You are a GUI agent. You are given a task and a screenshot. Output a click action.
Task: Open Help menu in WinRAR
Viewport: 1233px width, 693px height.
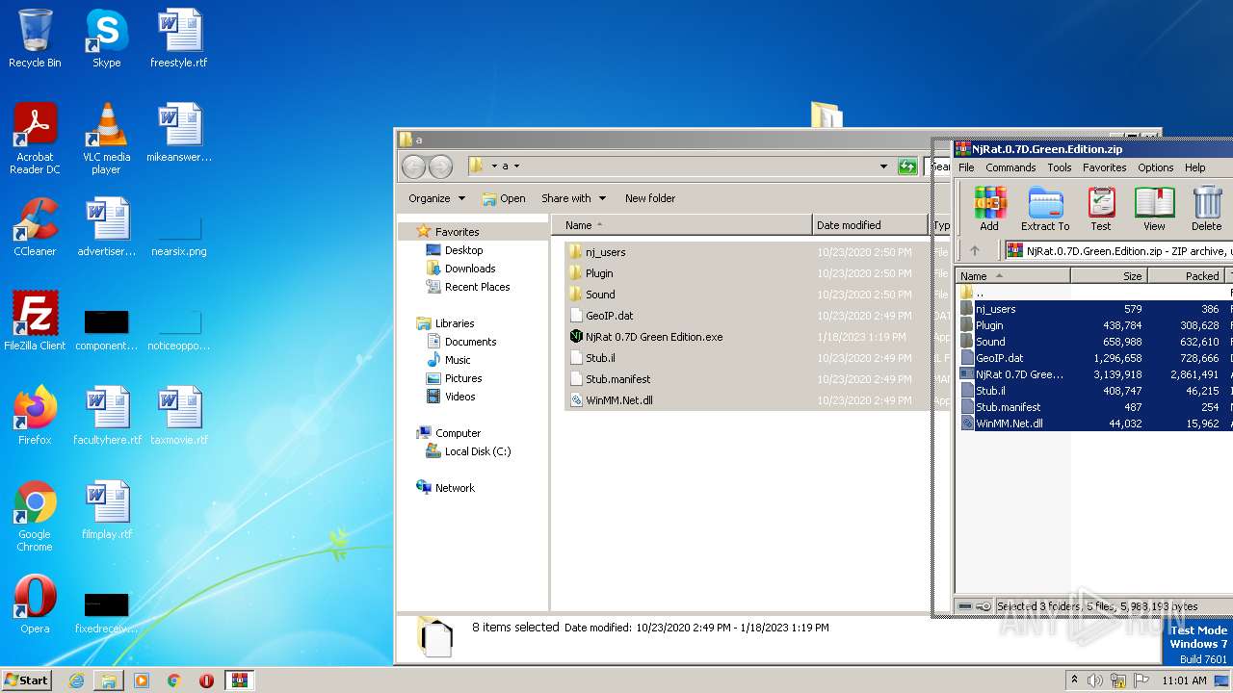coord(1194,167)
